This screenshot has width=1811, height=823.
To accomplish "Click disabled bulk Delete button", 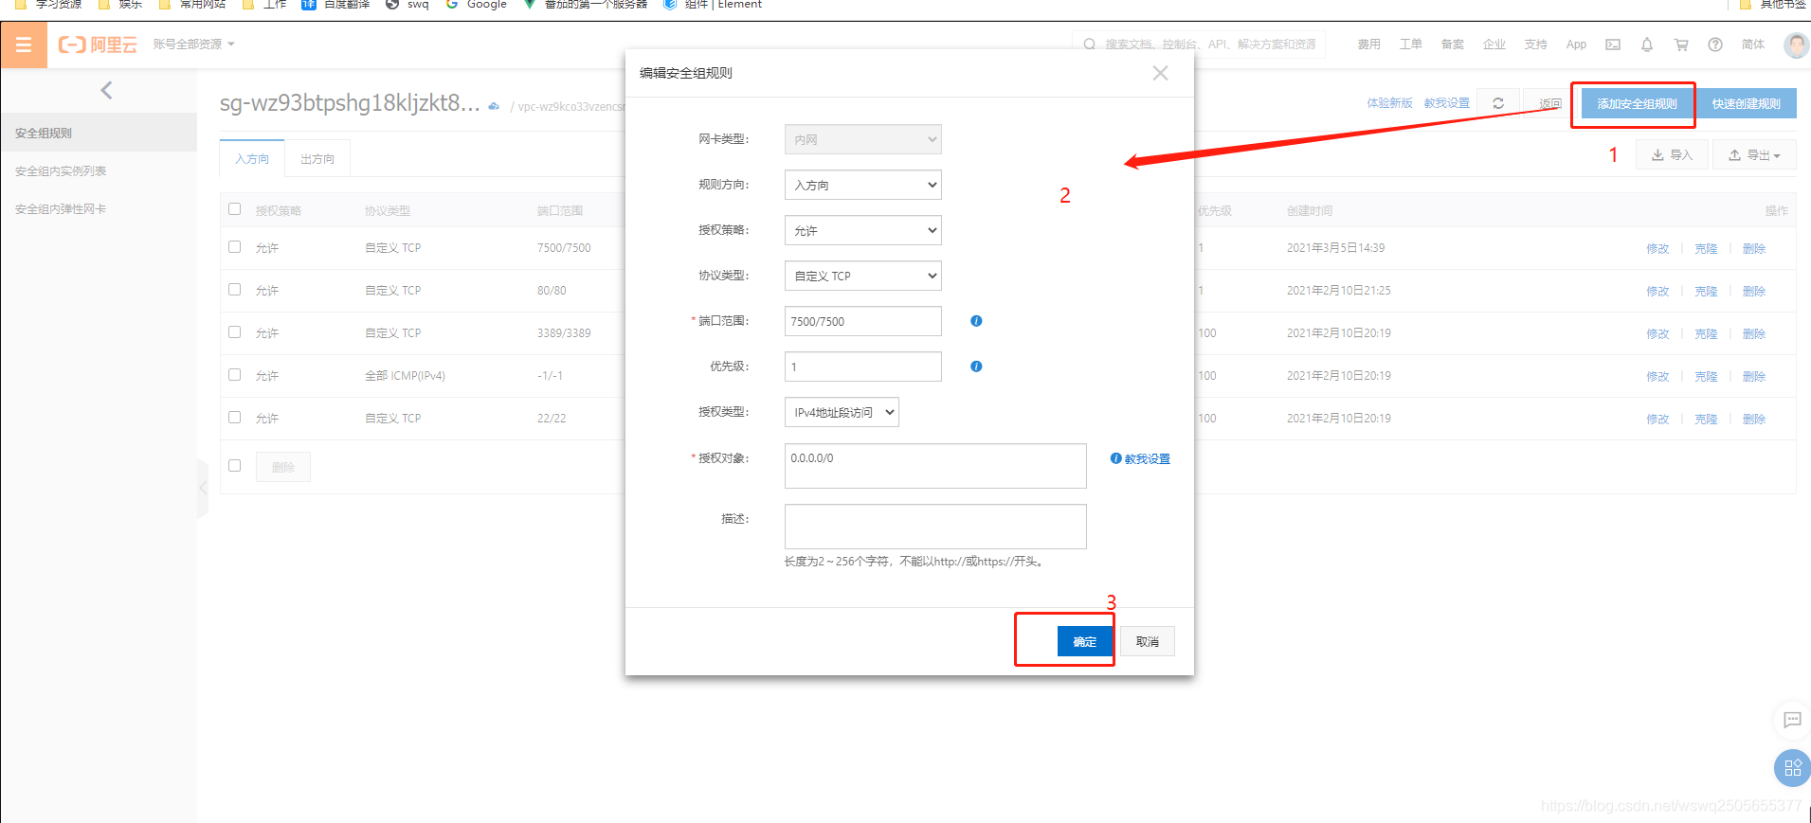I will (x=283, y=467).
